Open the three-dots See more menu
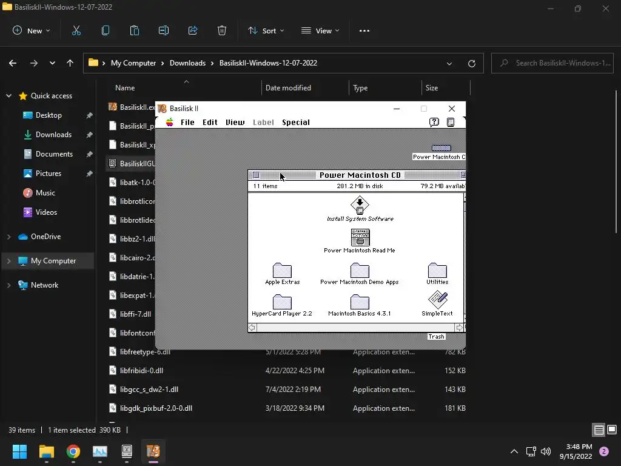This screenshot has width=621, height=466. tap(364, 30)
